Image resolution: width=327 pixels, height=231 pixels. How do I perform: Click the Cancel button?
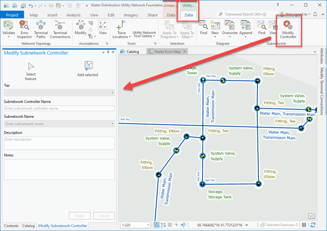coord(104,216)
